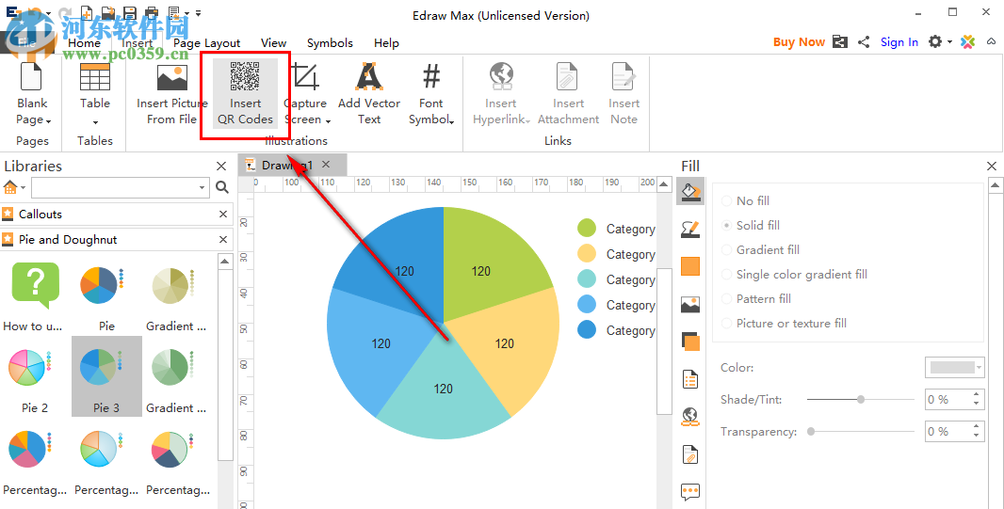Screen dimensions: 1004x509
Task: Select Picture or texture fill
Action: click(785, 323)
